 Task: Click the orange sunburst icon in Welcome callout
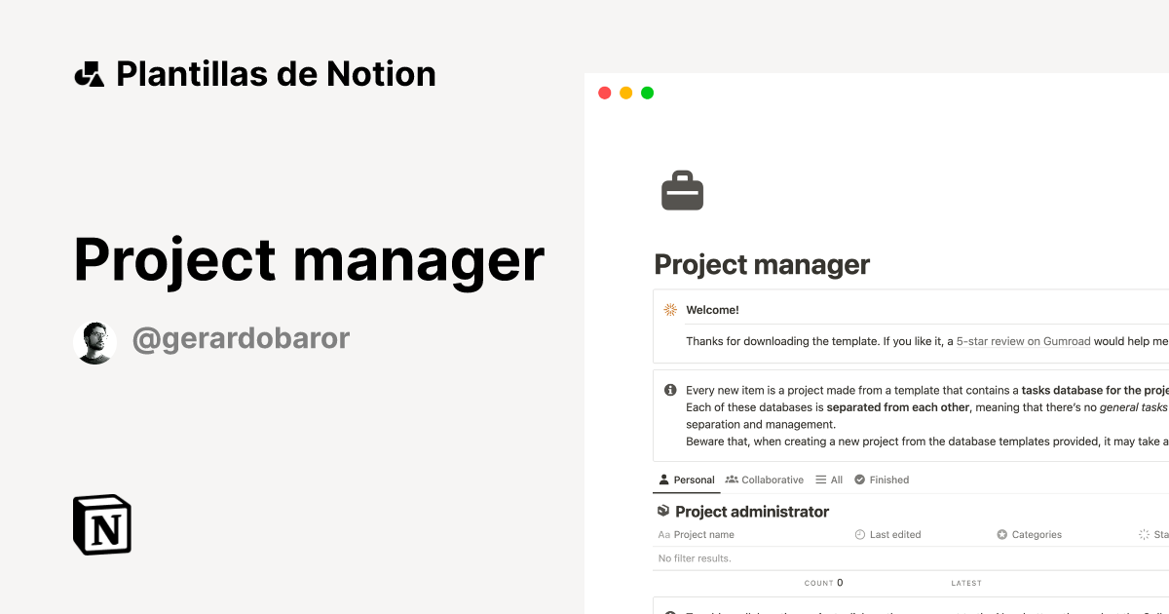(669, 309)
